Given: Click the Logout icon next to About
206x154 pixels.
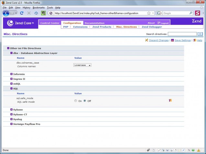Looking at the screenshot, I should pyautogui.click(x=159, y=23).
